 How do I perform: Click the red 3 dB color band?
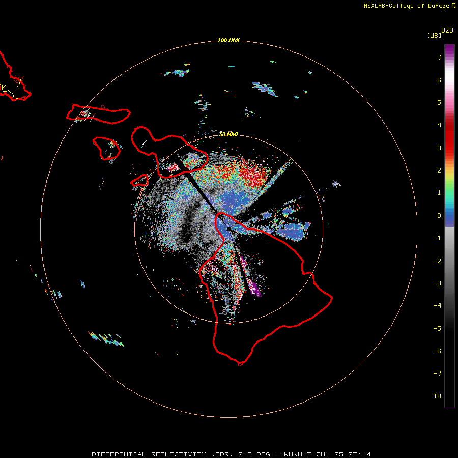[449, 148]
